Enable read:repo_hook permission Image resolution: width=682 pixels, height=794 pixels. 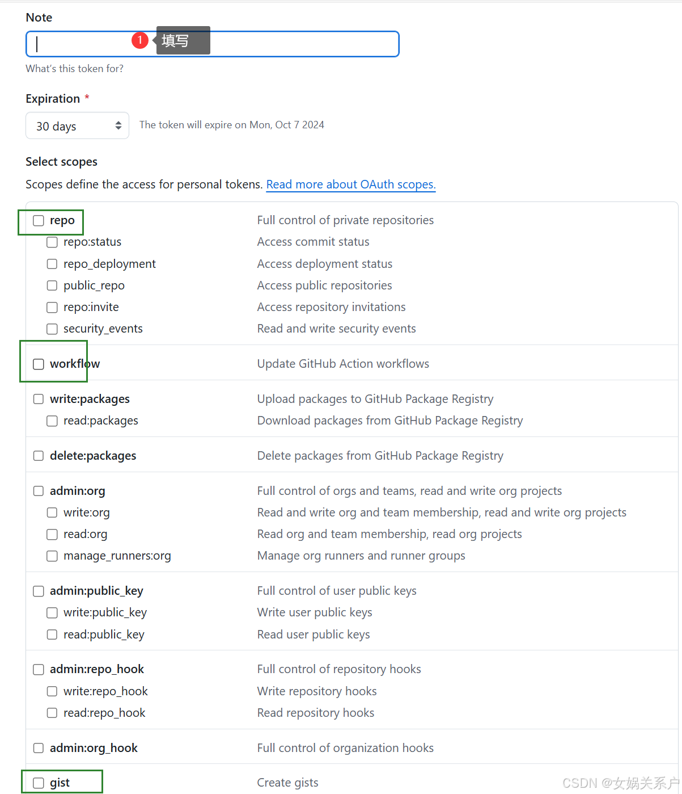pyautogui.click(x=52, y=713)
